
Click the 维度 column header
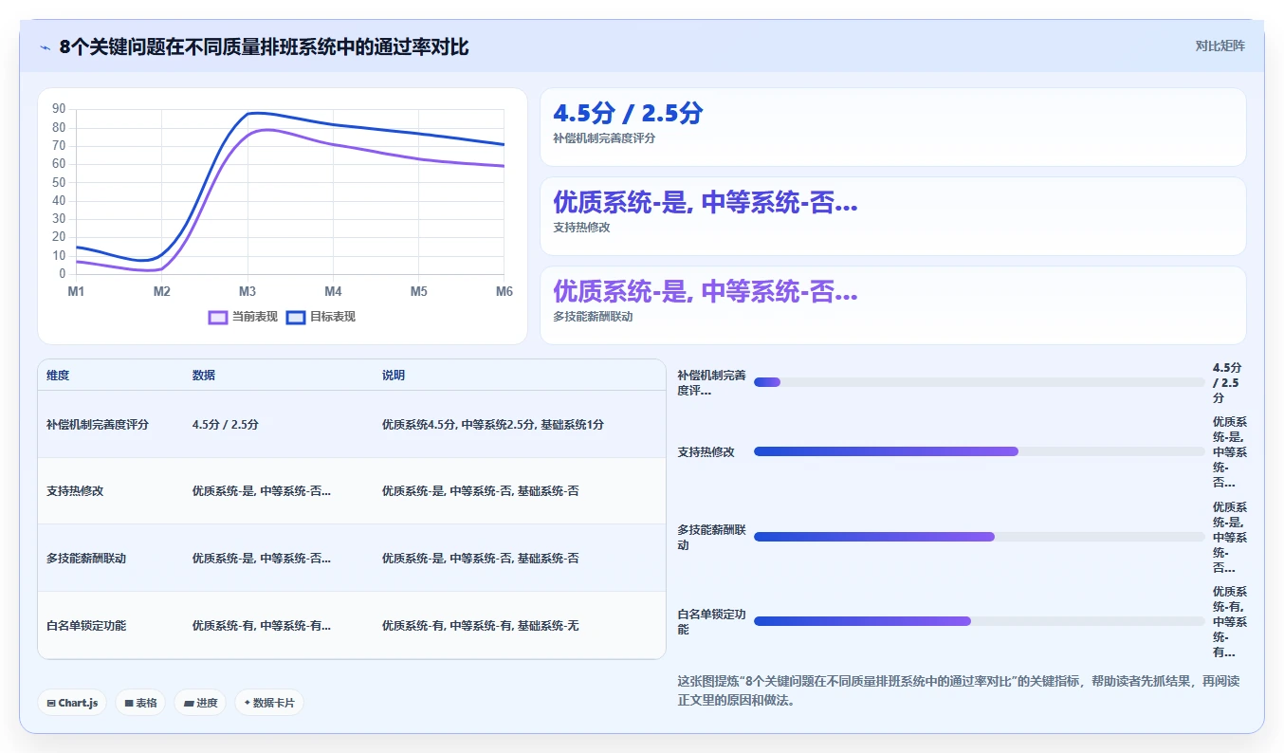(x=58, y=376)
